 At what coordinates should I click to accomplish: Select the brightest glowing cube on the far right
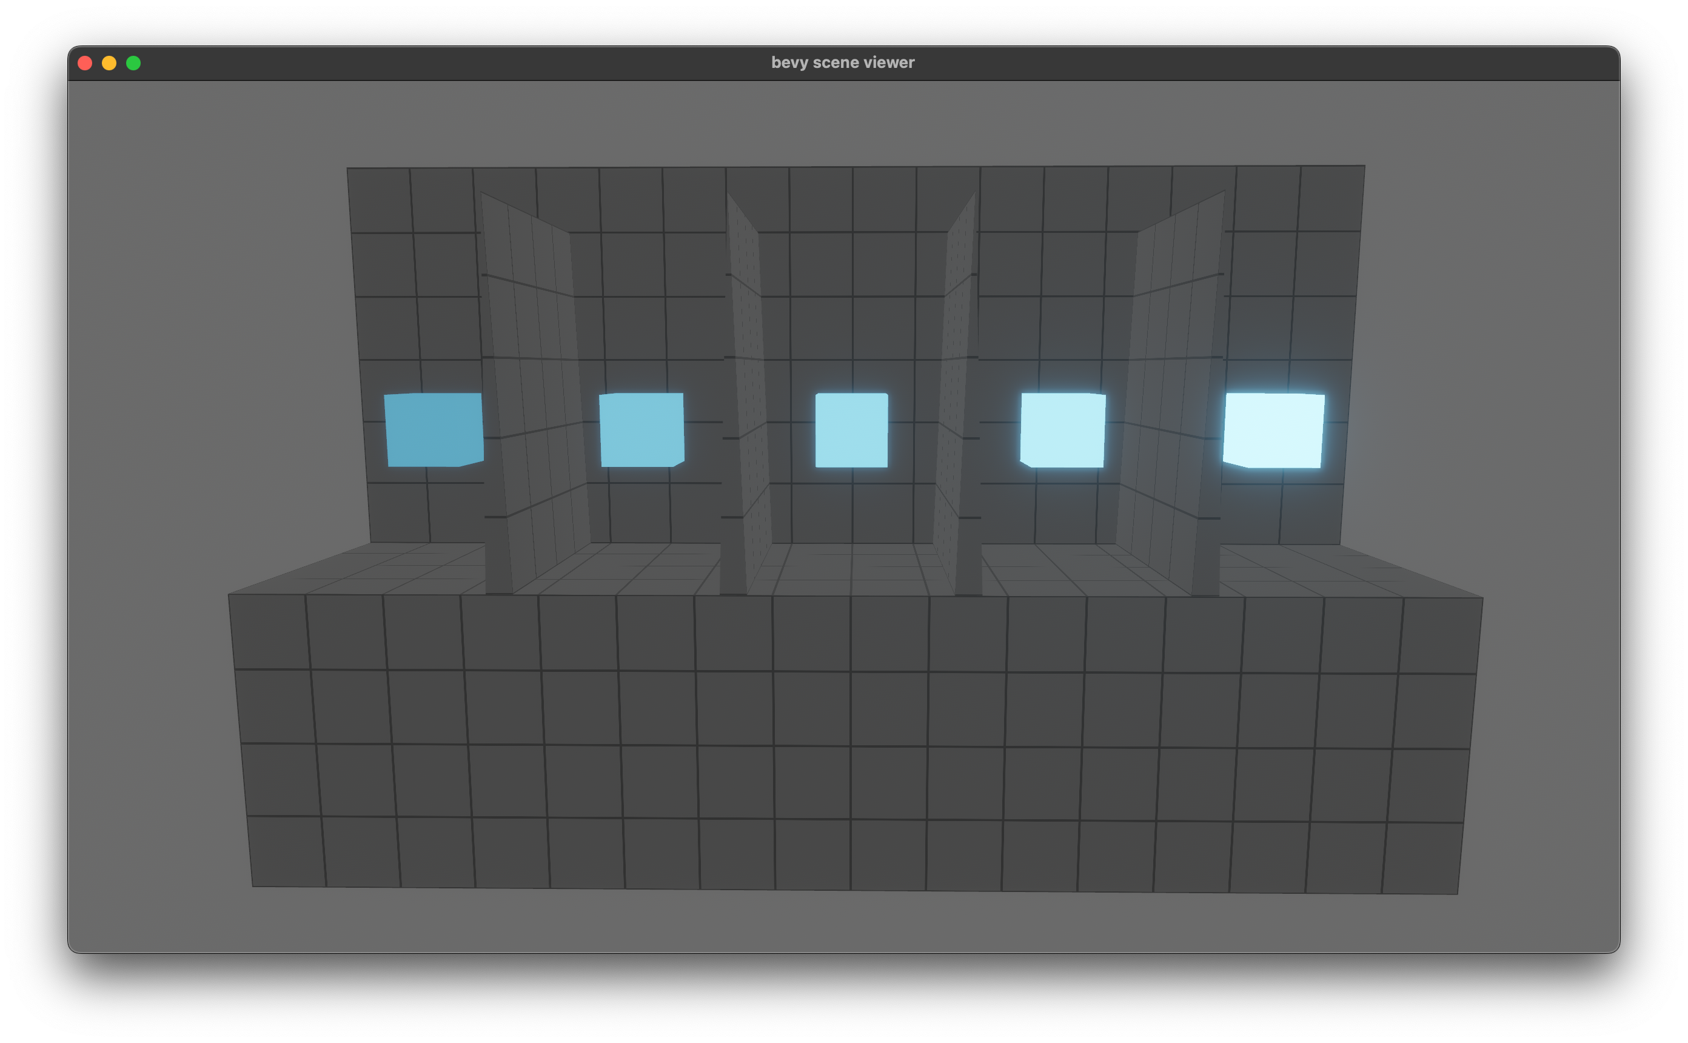click(x=1274, y=431)
